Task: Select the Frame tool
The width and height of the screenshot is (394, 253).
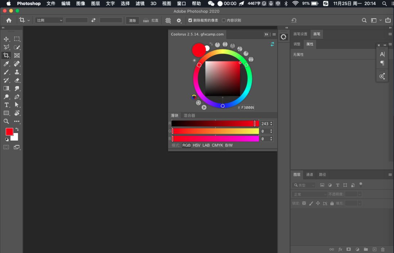Action: 17,55
